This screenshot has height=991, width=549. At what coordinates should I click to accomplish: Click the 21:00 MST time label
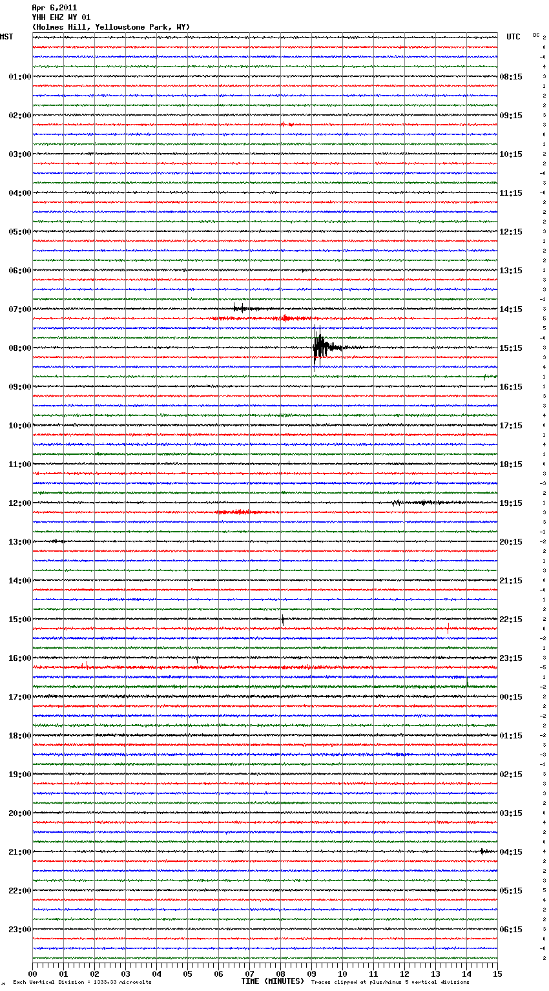20,852
